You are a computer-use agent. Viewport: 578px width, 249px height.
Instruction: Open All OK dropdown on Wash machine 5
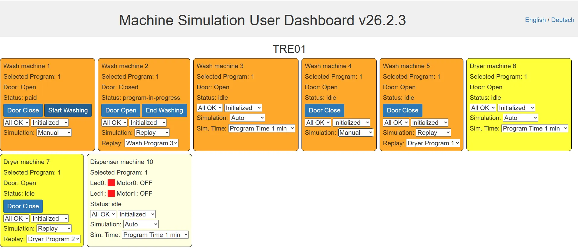pos(396,123)
